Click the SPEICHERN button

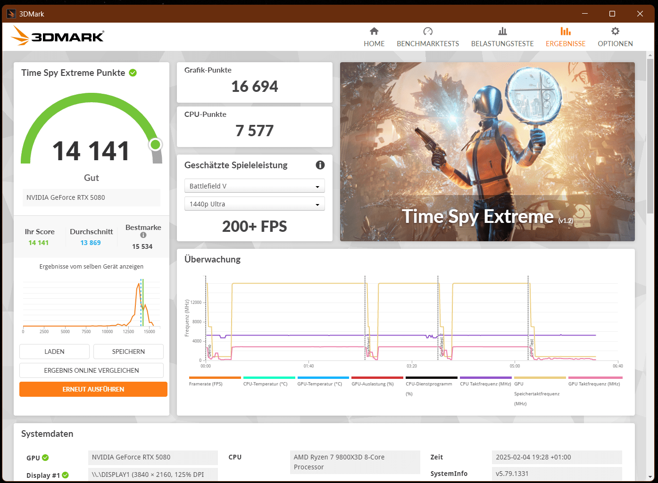click(128, 352)
